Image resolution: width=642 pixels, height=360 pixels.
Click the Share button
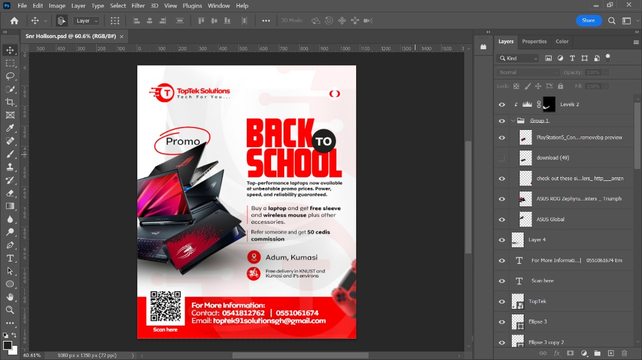pos(588,20)
